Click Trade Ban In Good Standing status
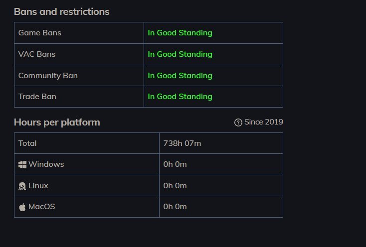 (180, 97)
